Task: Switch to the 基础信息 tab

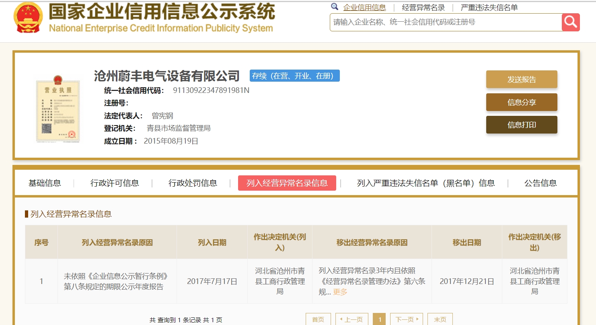Action: click(x=45, y=183)
